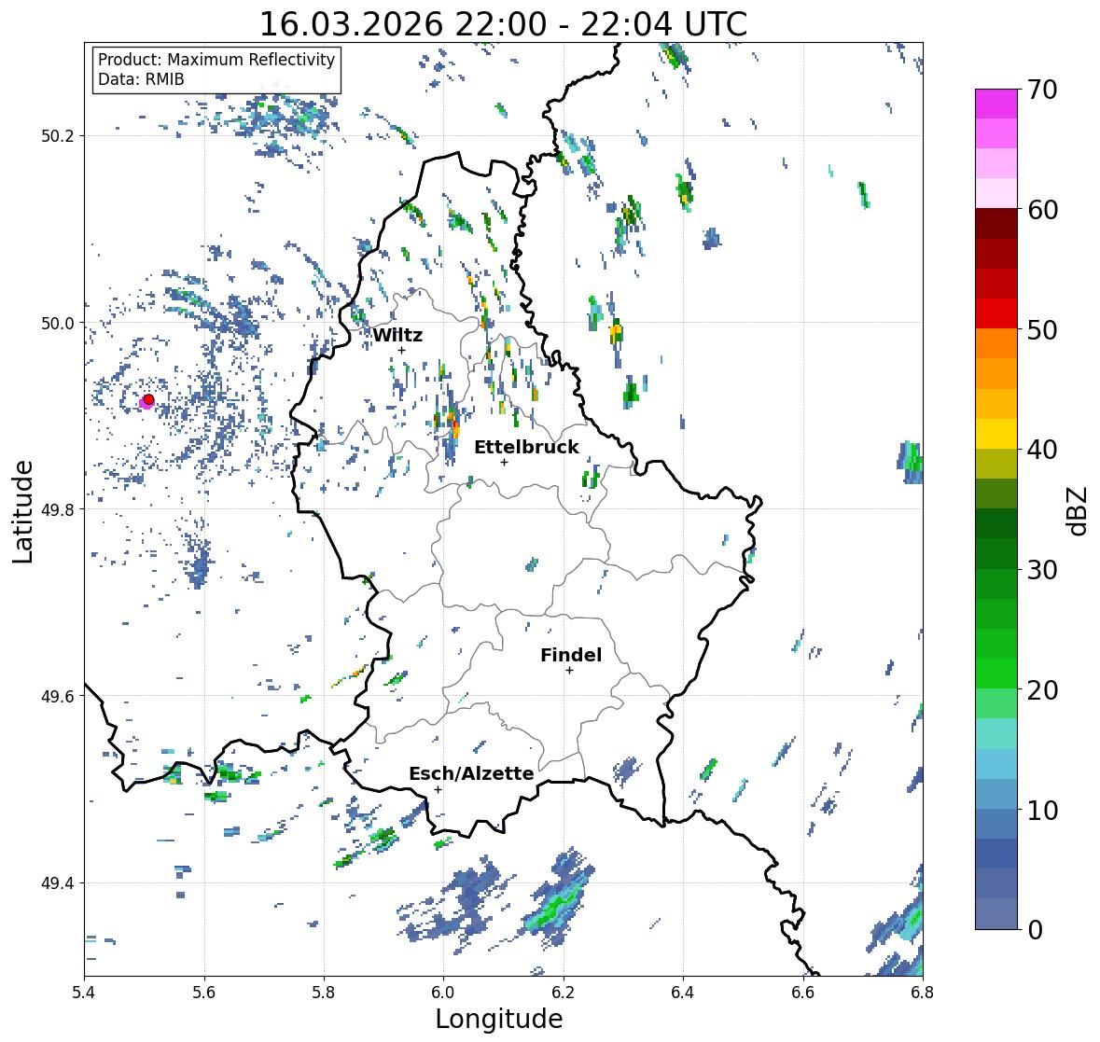Click the longitude tick label 6.6
This screenshot has height=1042, width=1100.
(x=803, y=993)
